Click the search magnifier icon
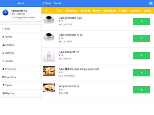 click(46, 11)
